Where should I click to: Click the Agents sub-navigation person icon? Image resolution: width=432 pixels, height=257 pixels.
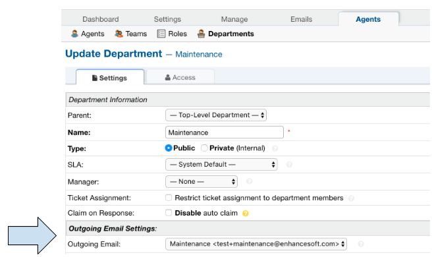74,34
